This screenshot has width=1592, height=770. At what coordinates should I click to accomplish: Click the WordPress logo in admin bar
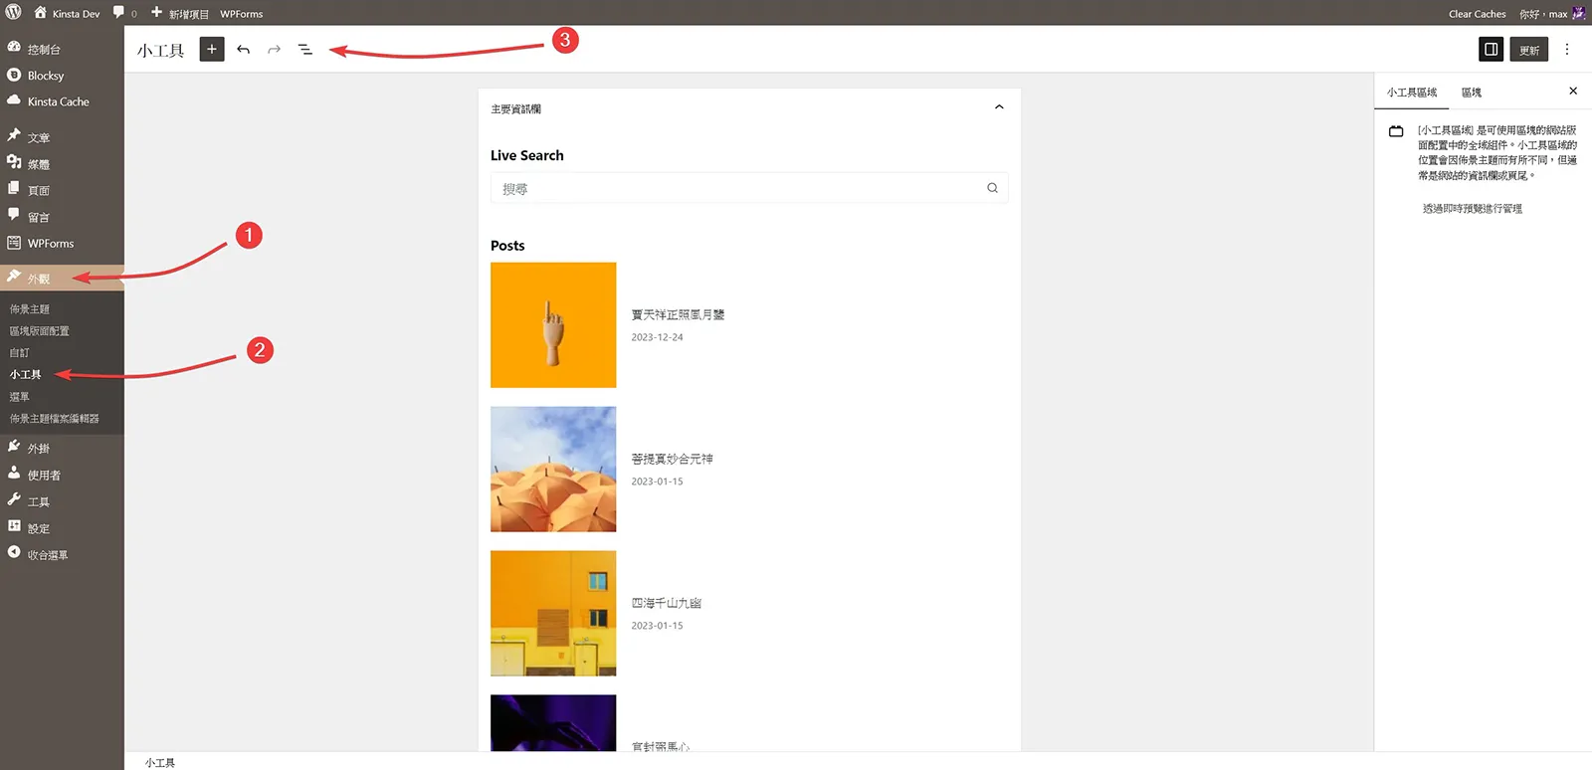tap(13, 13)
